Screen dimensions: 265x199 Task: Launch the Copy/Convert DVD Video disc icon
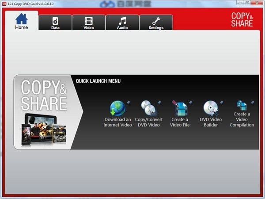tap(148, 108)
